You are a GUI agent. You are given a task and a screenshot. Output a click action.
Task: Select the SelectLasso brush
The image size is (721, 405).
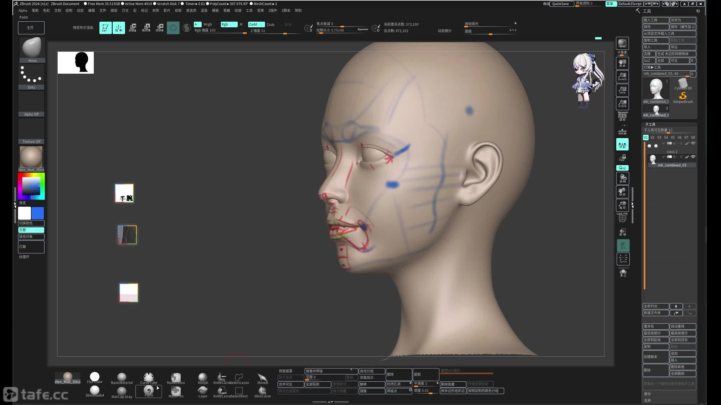239,378
